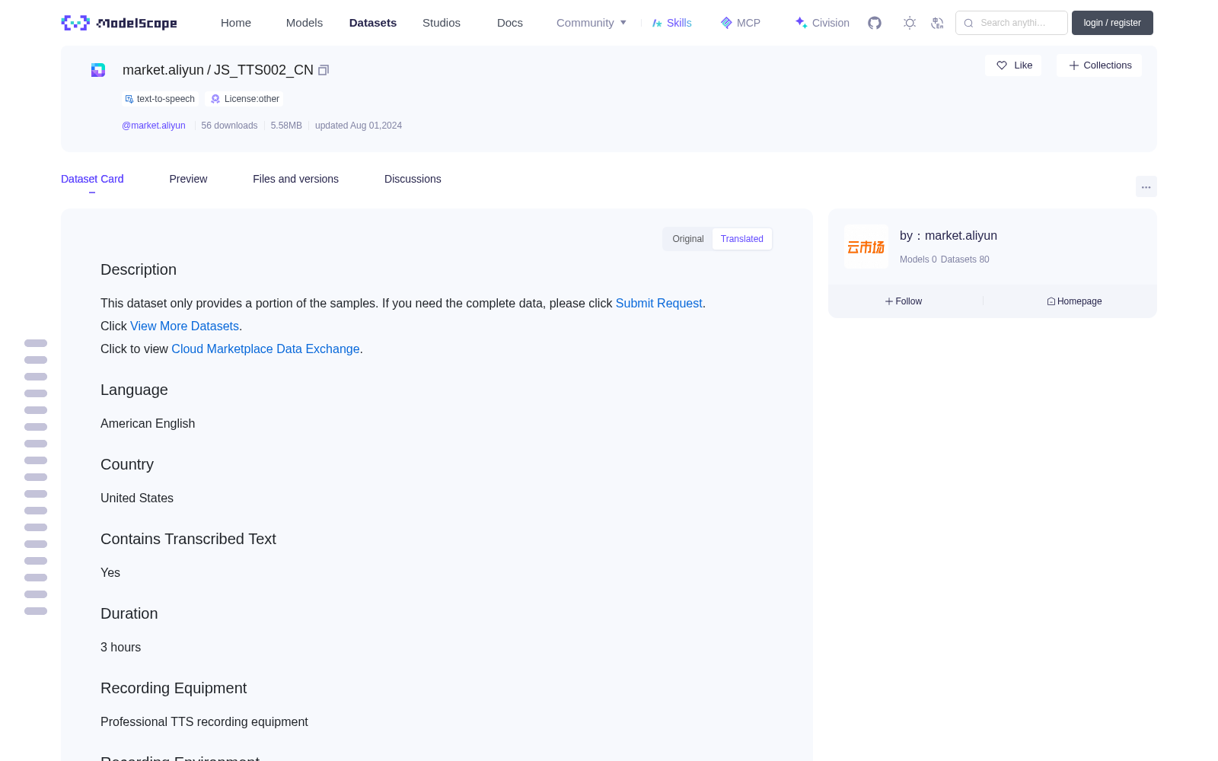The image size is (1218, 761).
Task: Open the Docs nav item
Action: point(510,23)
